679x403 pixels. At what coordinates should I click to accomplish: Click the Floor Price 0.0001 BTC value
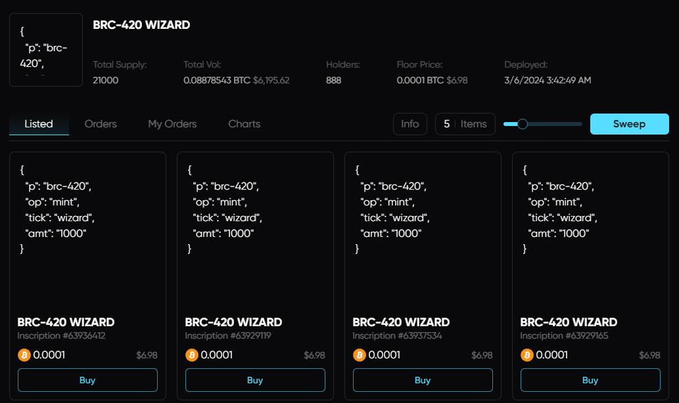pyautogui.click(x=420, y=81)
